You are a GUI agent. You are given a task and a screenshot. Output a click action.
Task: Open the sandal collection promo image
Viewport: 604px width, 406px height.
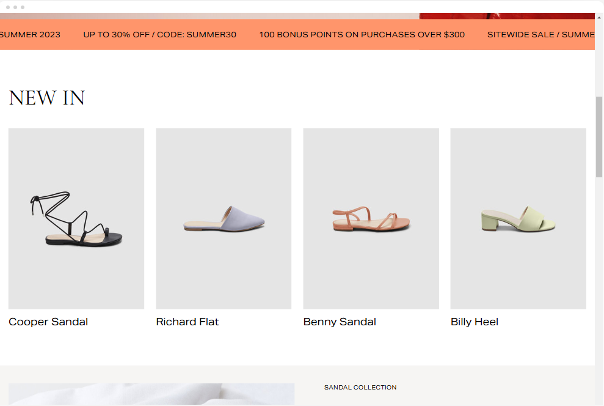pyautogui.click(x=151, y=394)
